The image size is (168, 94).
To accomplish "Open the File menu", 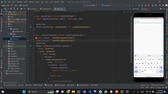I will pos(5,2).
